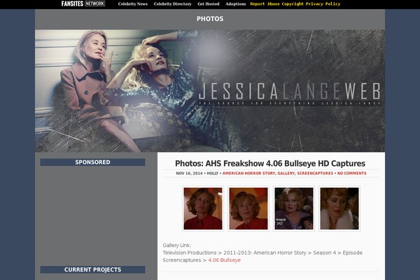The image size is (420, 280).
Task: Open Celebrity Directory menu item
Action: click(x=172, y=4)
